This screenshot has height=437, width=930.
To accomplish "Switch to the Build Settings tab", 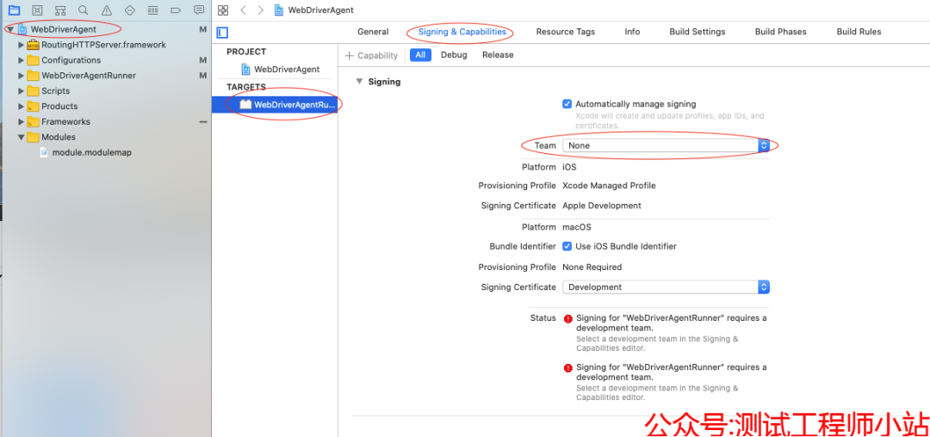I will 697,32.
